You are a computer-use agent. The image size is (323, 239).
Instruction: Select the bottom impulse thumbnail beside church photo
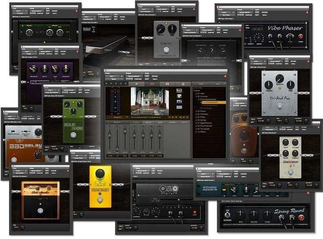(179, 107)
